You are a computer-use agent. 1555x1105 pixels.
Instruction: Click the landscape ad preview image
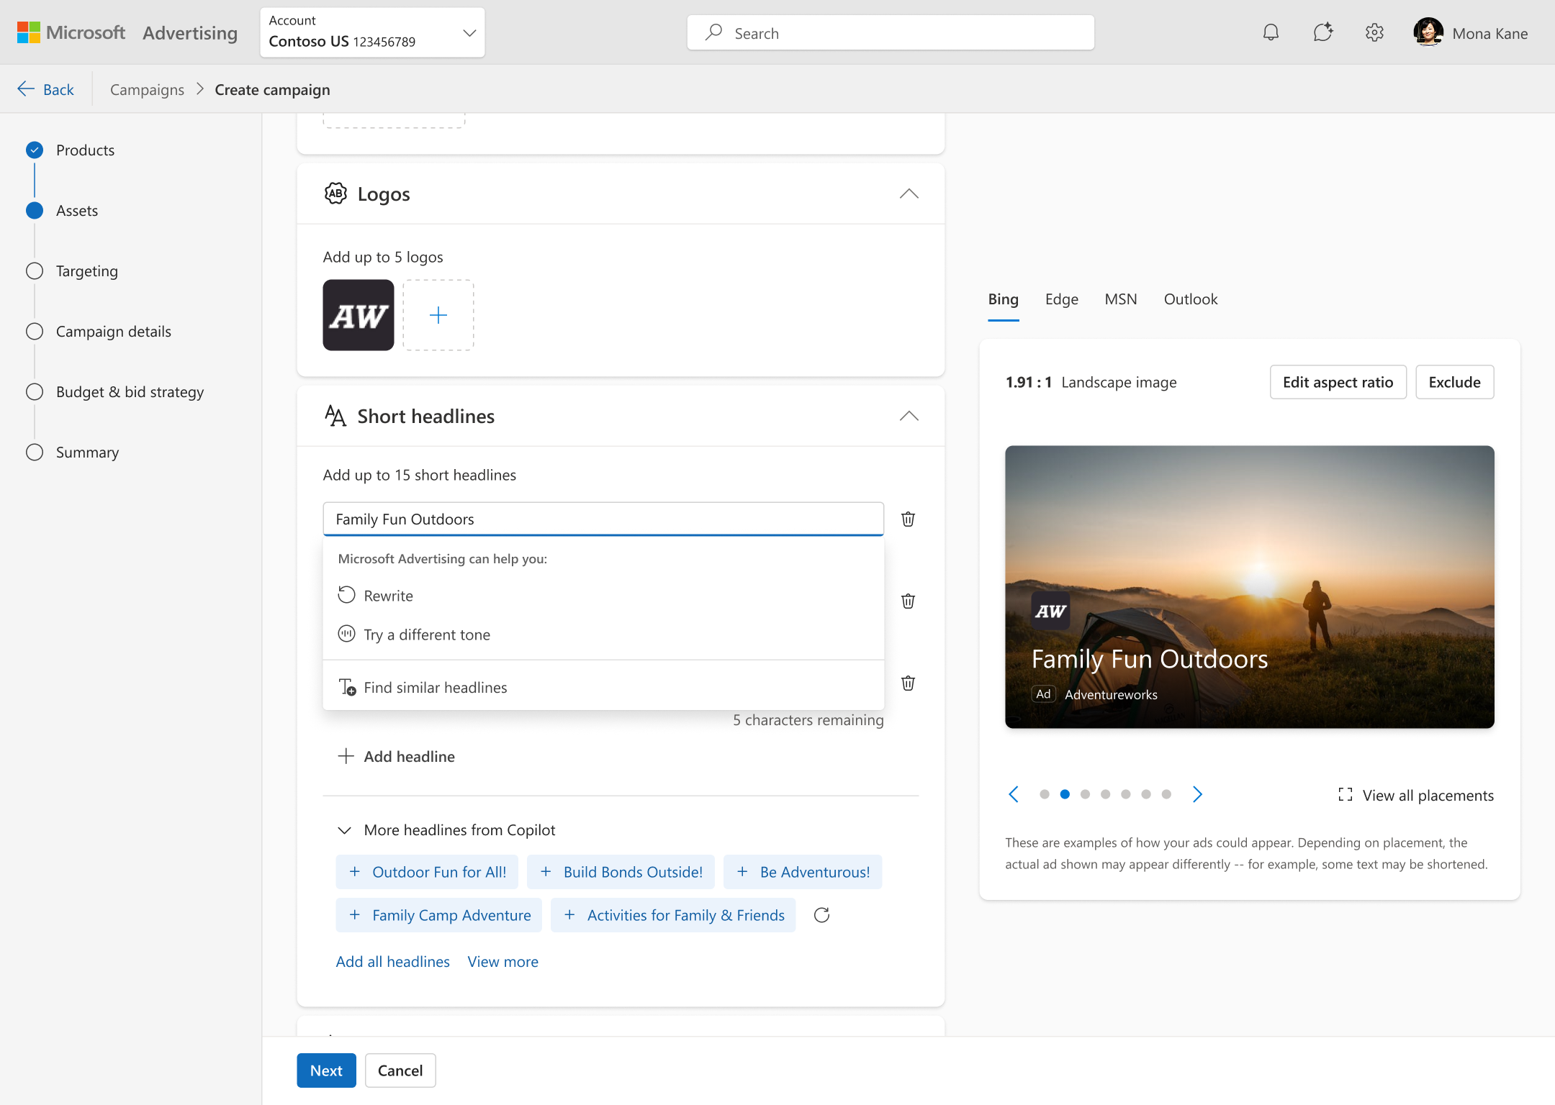tap(1250, 587)
